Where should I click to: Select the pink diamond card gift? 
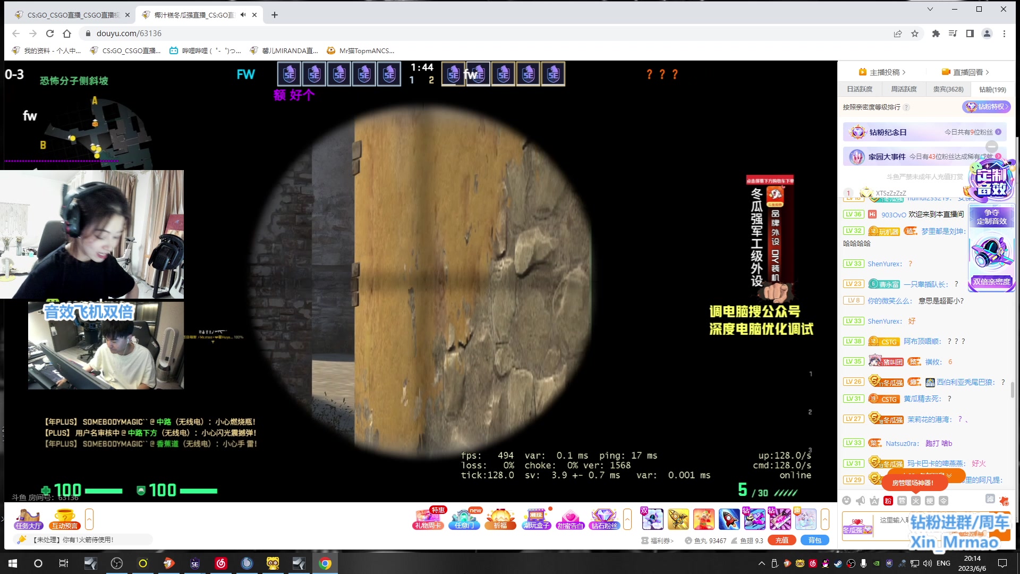(x=780, y=519)
